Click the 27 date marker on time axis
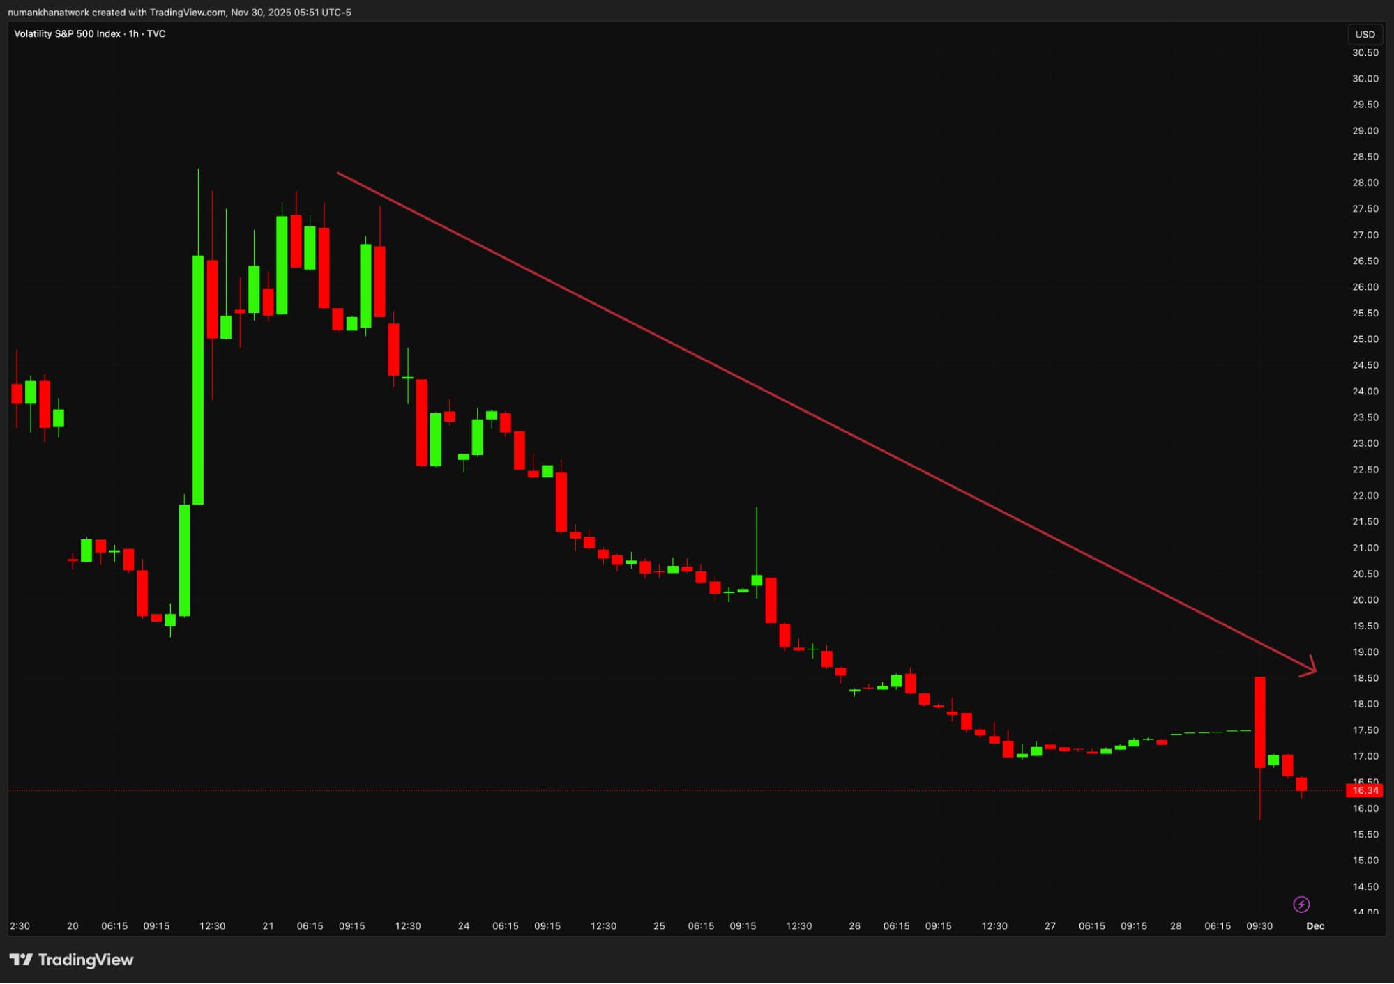 click(1050, 926)
